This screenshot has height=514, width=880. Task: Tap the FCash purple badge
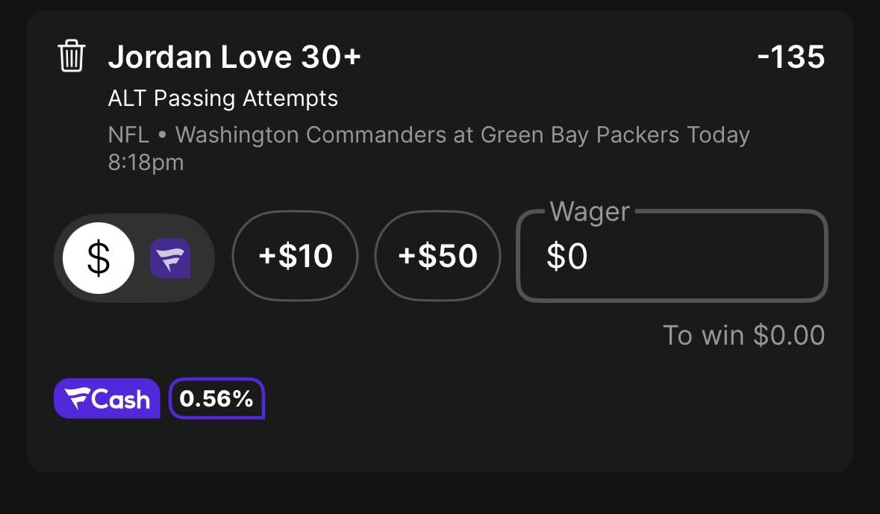107,398
